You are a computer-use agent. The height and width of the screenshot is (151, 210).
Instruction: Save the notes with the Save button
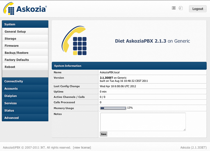103,134
